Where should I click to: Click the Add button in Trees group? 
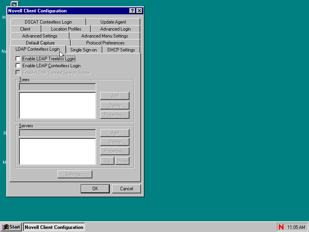(115, 96)
